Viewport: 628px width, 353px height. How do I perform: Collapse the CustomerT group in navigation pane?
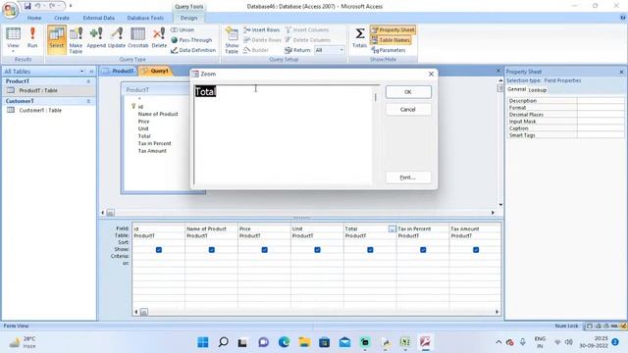point(88,101)
